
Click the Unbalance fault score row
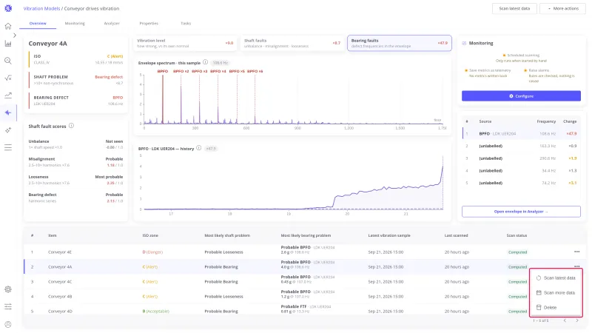point(75,144)
